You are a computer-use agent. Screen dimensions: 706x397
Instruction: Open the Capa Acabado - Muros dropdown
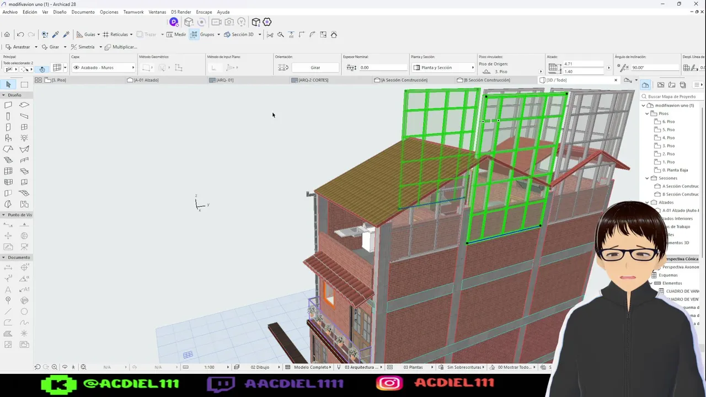click(x=104, y=67)
